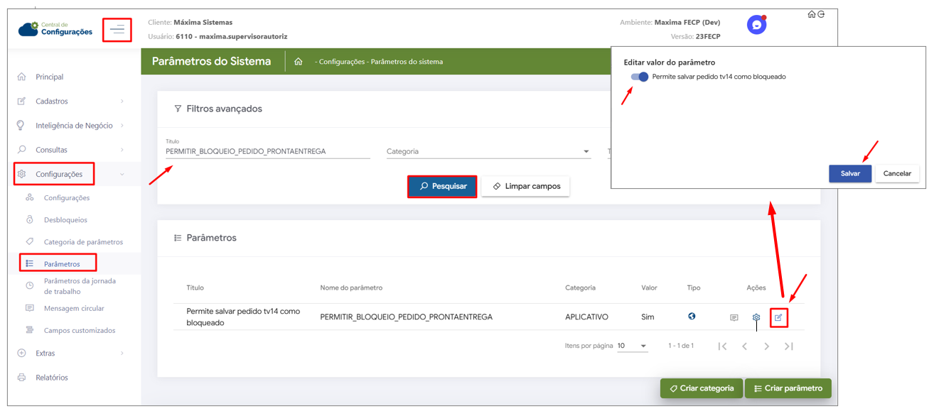
Task: Click the gear icon in Ações
Action: 756,317
